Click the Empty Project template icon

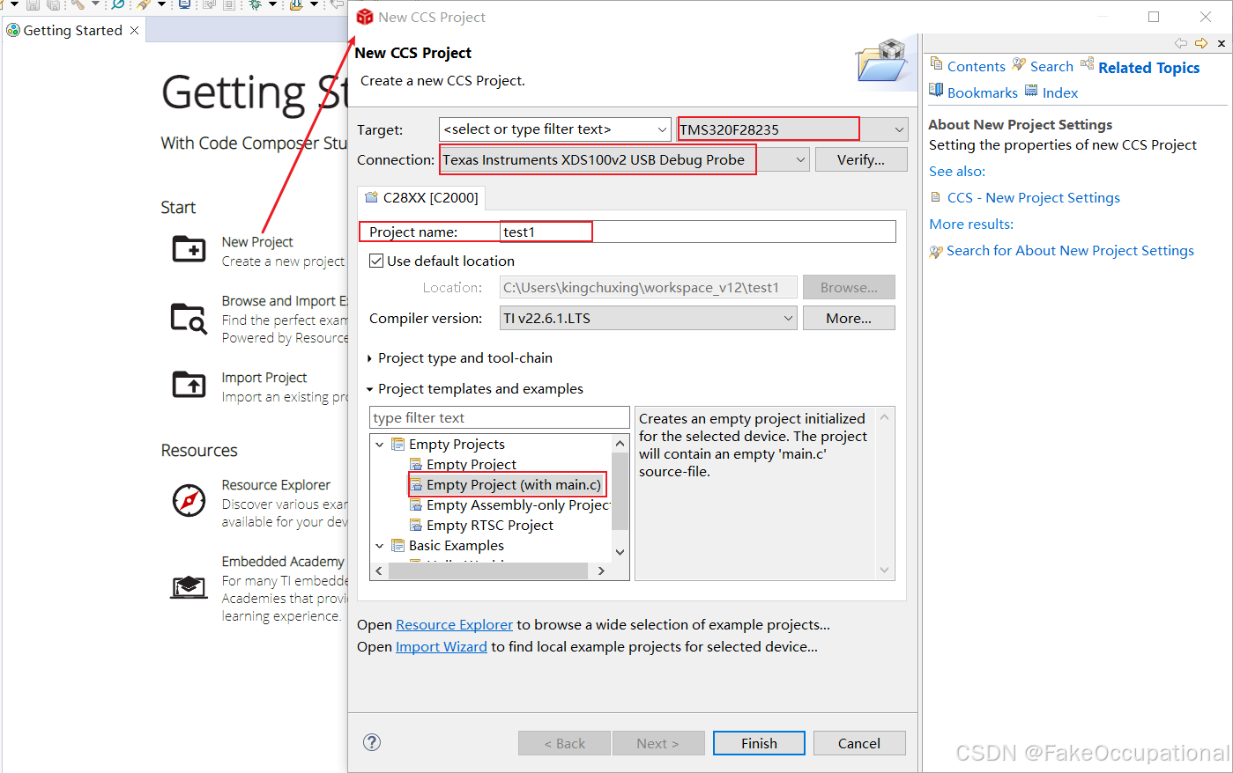pyautogui.click(x=416, y=465)
